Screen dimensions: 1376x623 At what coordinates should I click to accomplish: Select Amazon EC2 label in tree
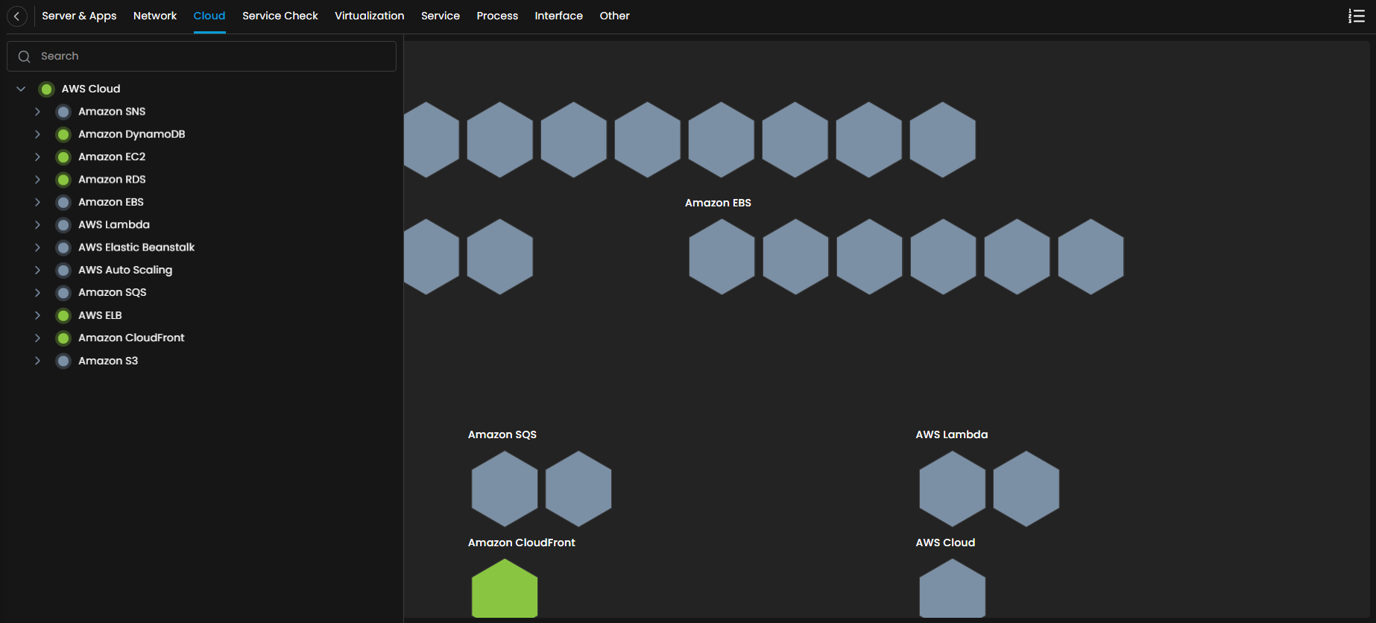tap(112, 156)
